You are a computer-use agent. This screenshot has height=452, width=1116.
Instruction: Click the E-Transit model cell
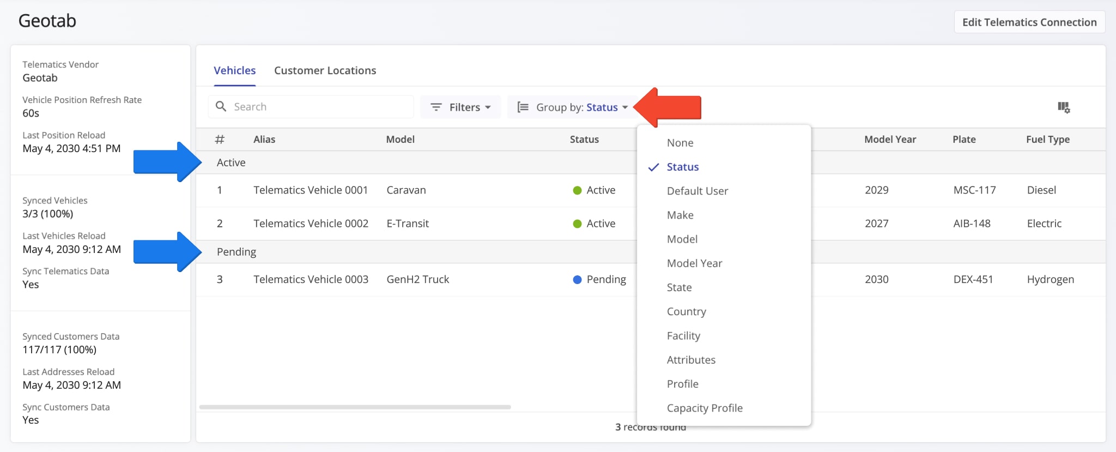408,224
